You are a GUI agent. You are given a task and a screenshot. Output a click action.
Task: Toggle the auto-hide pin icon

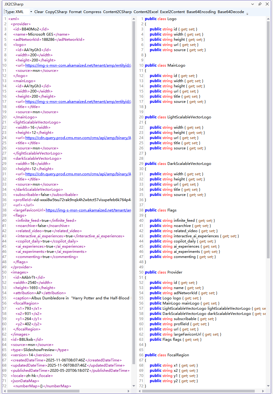[x=260, y=4]
